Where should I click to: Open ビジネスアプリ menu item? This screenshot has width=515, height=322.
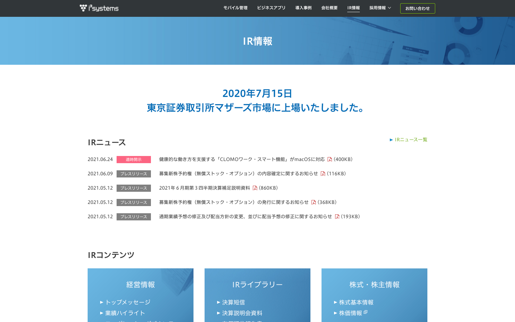(271, 8)
